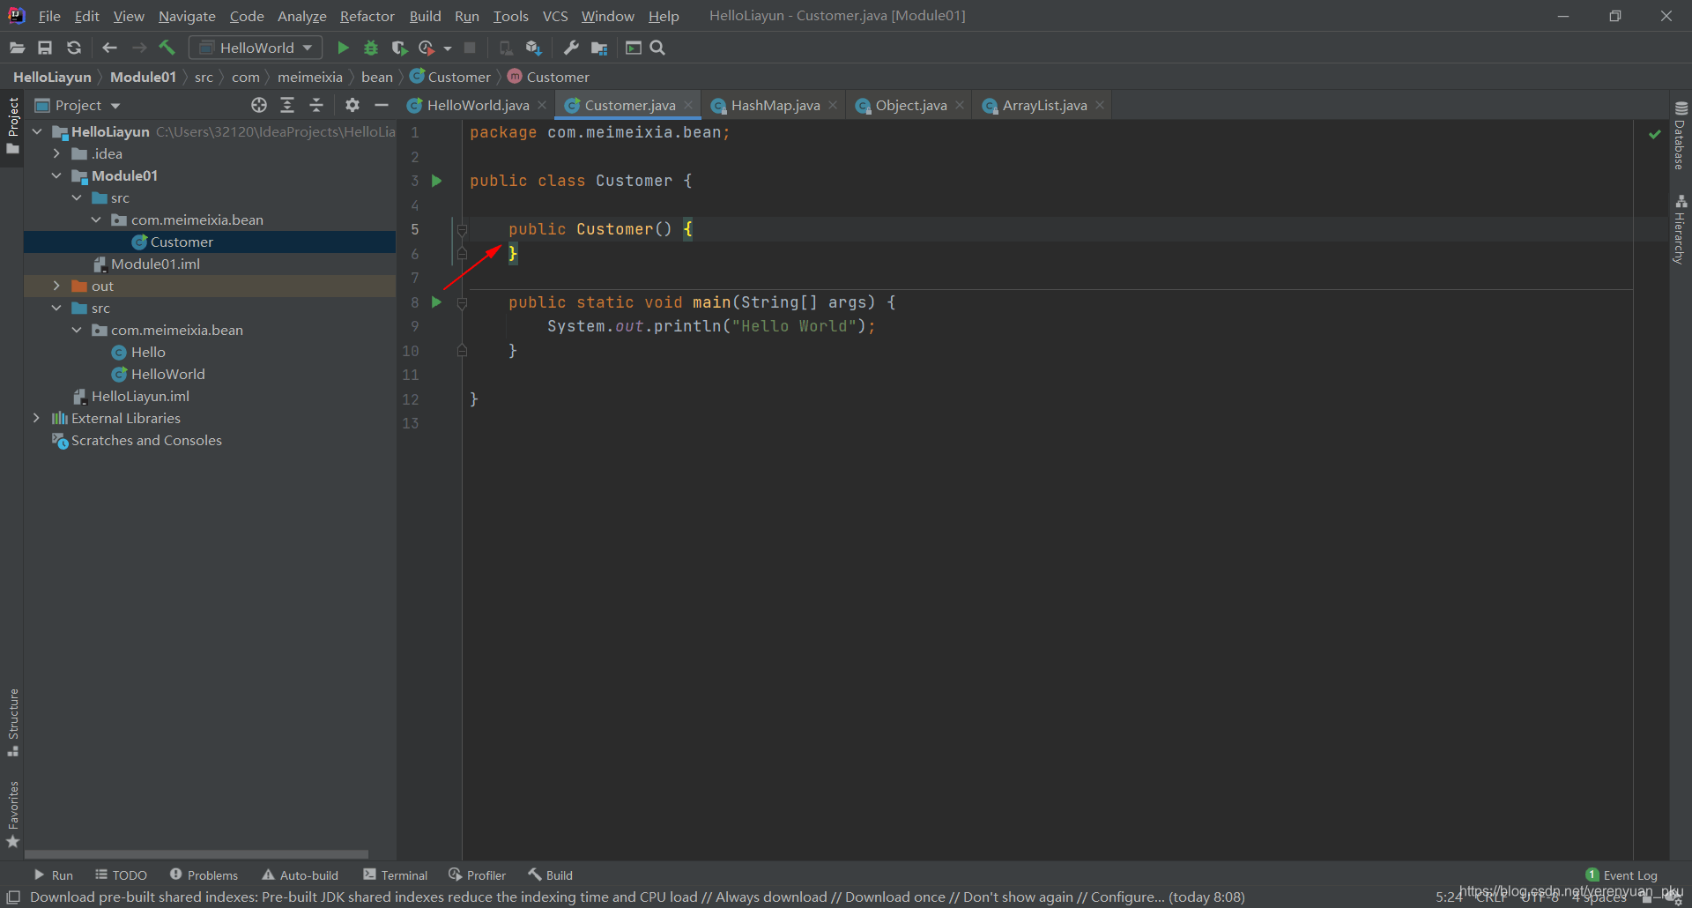Open the Profiler tool window

tap(477, 875)
